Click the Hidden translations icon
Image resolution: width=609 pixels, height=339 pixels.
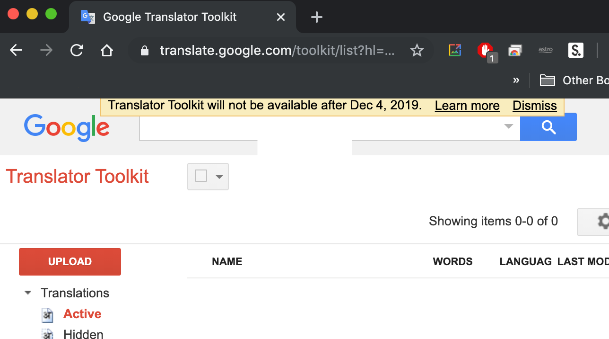coord(47,334)
